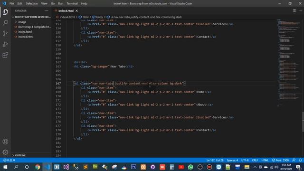Click the Split Editor icon
The width and height of the screenshot is (304, 171).
(x=294, y=10)
